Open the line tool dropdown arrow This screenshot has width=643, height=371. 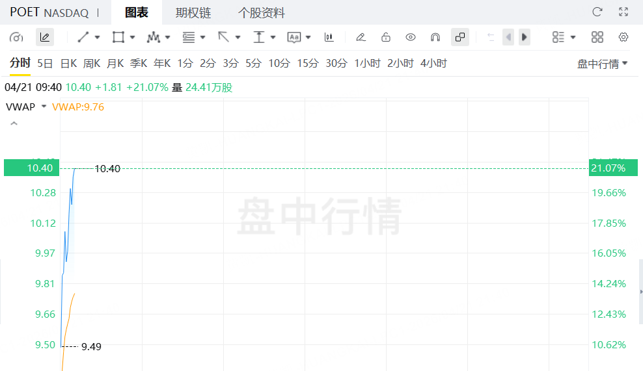pyautogui.click(x=97, y=37)
